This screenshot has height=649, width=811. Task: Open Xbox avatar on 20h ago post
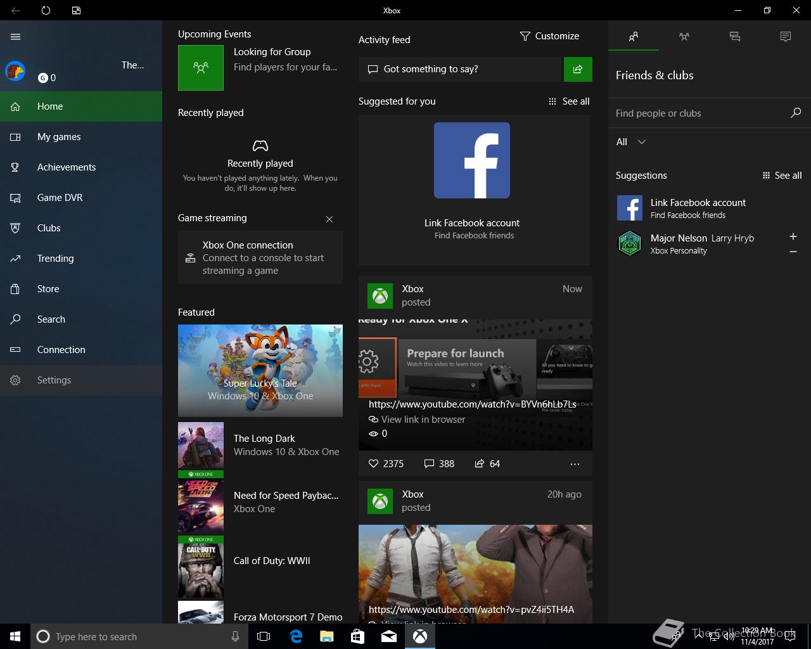click(x=380, y=501)
